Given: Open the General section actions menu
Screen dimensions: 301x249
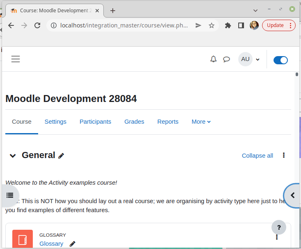Looking at the screenshot, I should [284, 155].
